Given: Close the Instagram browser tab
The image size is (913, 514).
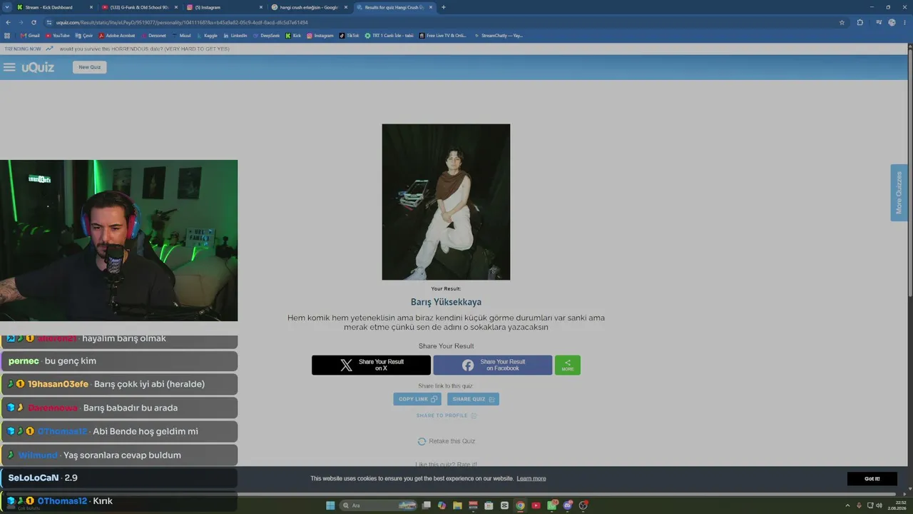Looking at the screenshot, I should point(261,7).
